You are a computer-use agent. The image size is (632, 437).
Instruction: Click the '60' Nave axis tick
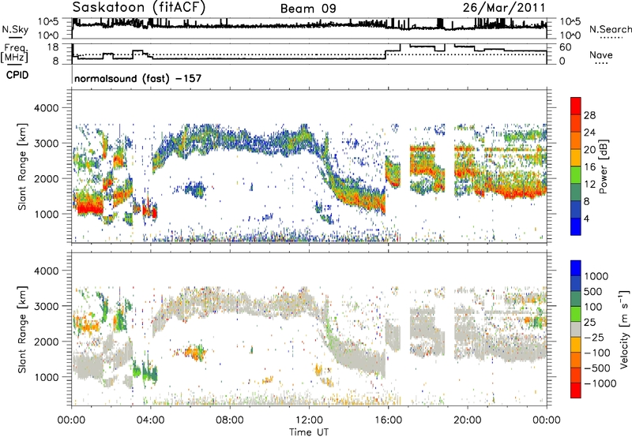point(566,47)
